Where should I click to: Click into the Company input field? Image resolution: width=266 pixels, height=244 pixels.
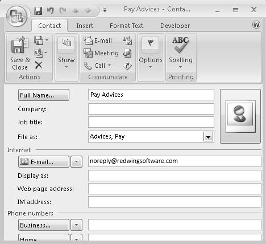151,109
